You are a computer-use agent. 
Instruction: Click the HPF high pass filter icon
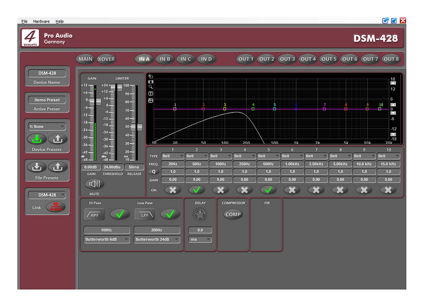(94, 215)
